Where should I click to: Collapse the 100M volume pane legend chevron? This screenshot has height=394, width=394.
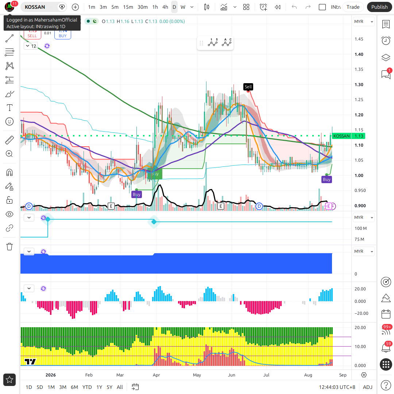pyautogui.click(x=29, y=217)
